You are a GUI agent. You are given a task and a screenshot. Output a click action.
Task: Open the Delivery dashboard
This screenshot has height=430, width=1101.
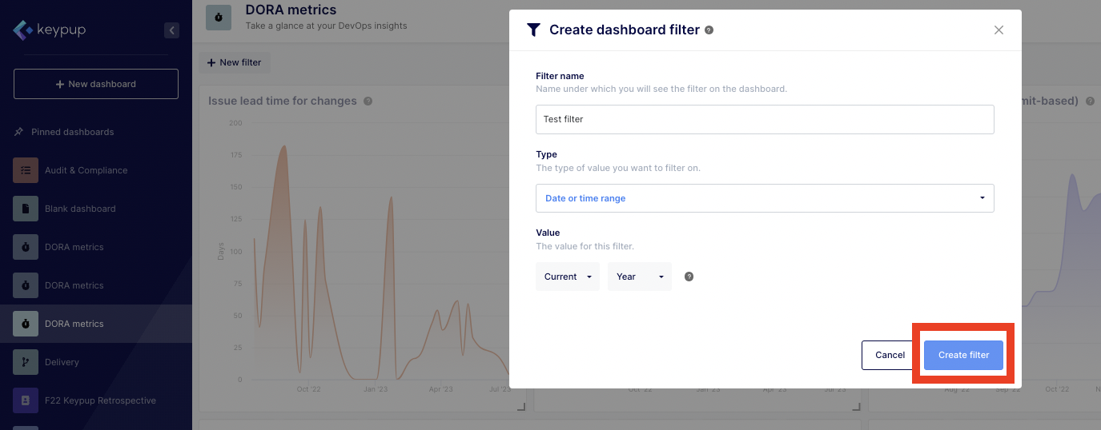(x=62, y=362)
